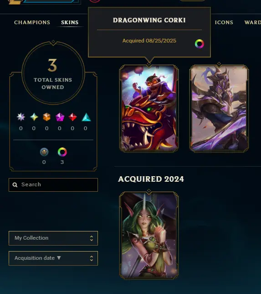Select the Dragonwing Corki skin card
Image resolution: width=261 pixels, height=294 pixels.
pyautogui.click(x=149, y=108)
